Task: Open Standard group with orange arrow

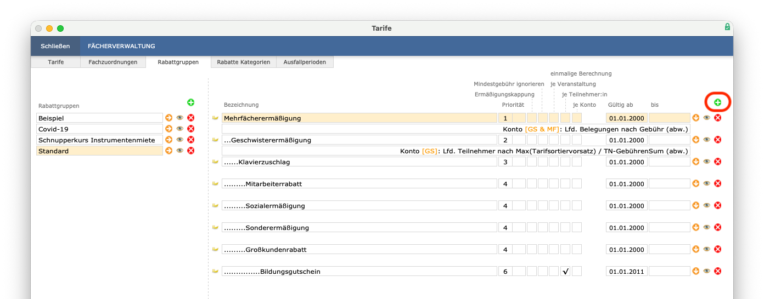Action: tap(169, 151)
